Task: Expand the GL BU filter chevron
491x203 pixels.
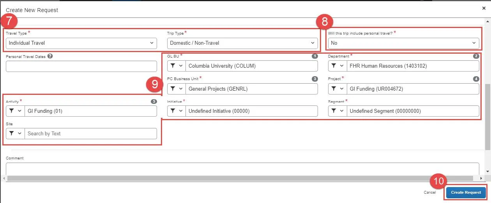Action: (181, 66)
